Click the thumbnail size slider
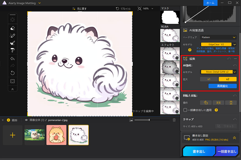241x160 pixels. click(152, 120)
